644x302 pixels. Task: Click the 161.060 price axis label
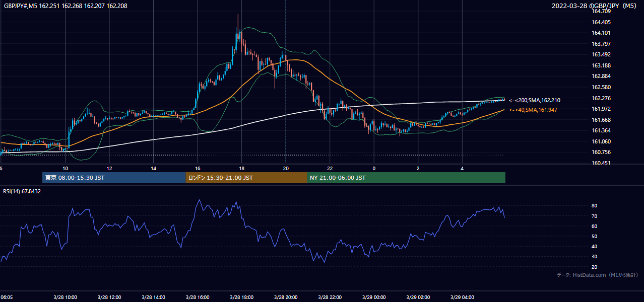tap(601, 141)
